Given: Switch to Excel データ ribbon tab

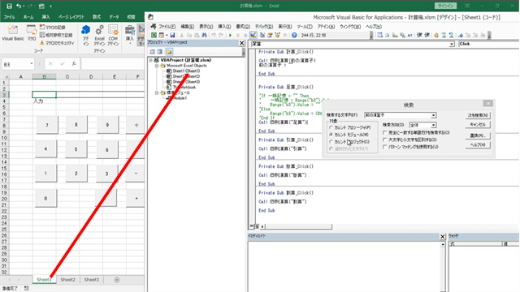Looking at the screenshot, I should coord(114,17).
